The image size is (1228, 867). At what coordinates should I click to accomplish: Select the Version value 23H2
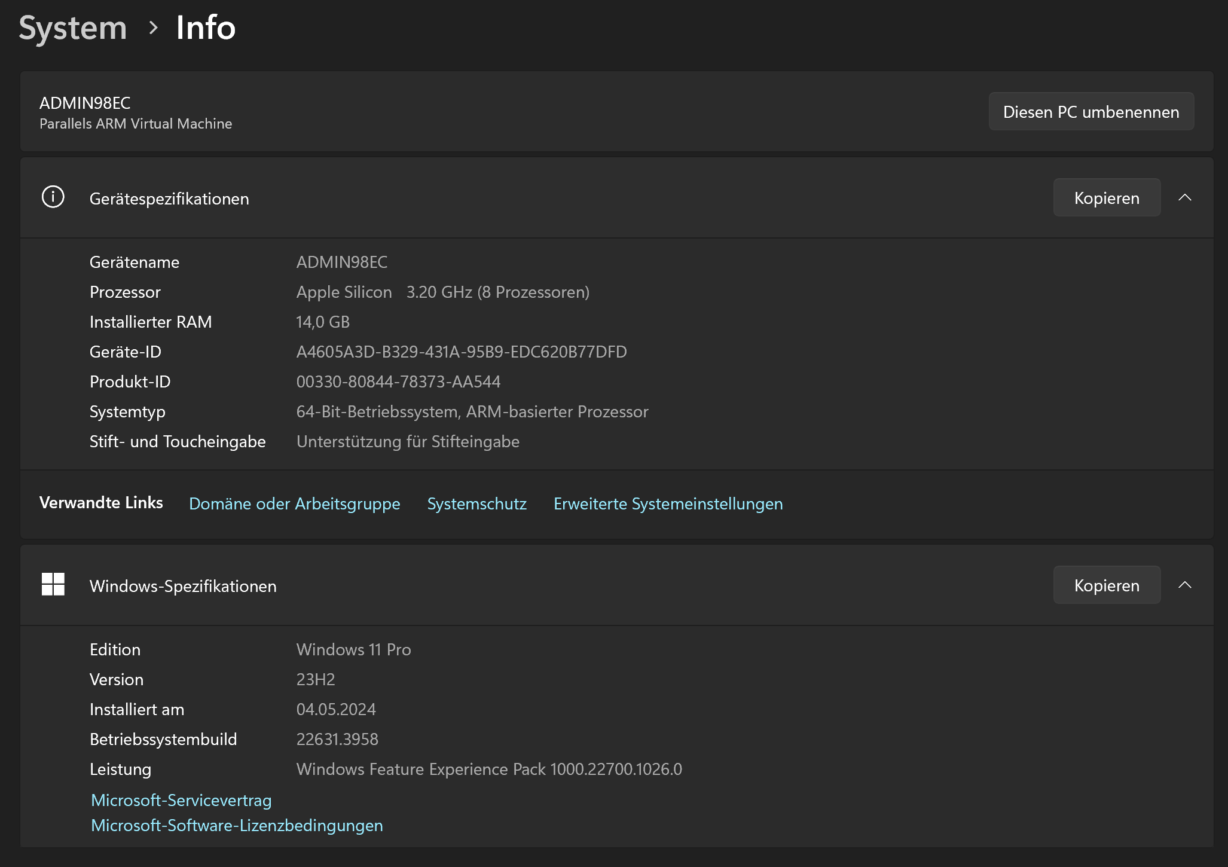(316, 679)
